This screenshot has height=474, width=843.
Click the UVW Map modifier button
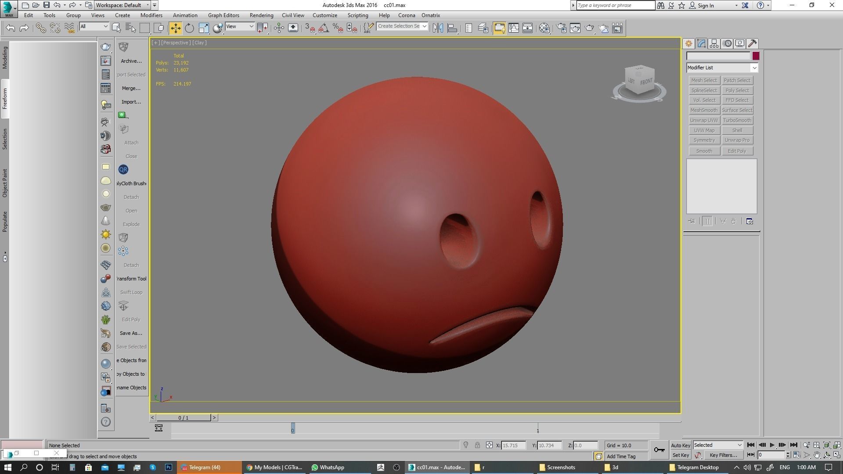(x=704, y=130)
